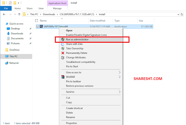Open the File ribbon tab
The height and width of the screenshot is (125, 186).
click(6, 8)
